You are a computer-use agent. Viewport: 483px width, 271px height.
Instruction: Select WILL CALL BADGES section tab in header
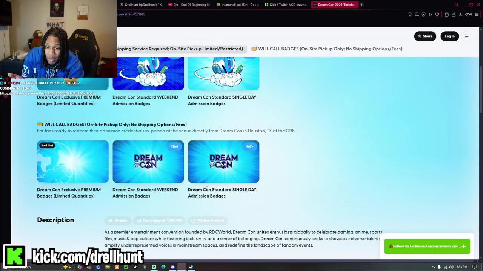(x=327, y=49)
